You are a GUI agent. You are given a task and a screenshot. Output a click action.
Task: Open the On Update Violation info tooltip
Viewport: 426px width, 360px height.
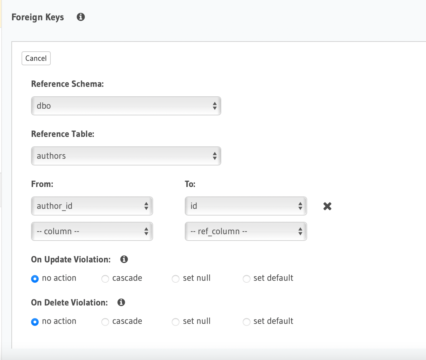(x=124, y=259)
